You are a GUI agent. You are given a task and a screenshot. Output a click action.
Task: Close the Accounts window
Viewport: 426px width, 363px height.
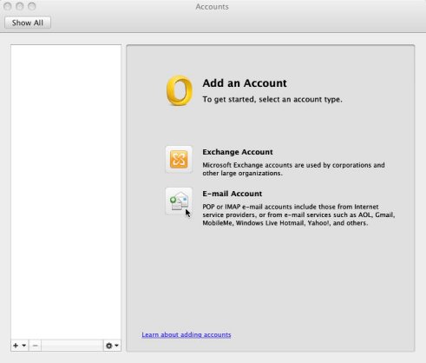point(8,6)
